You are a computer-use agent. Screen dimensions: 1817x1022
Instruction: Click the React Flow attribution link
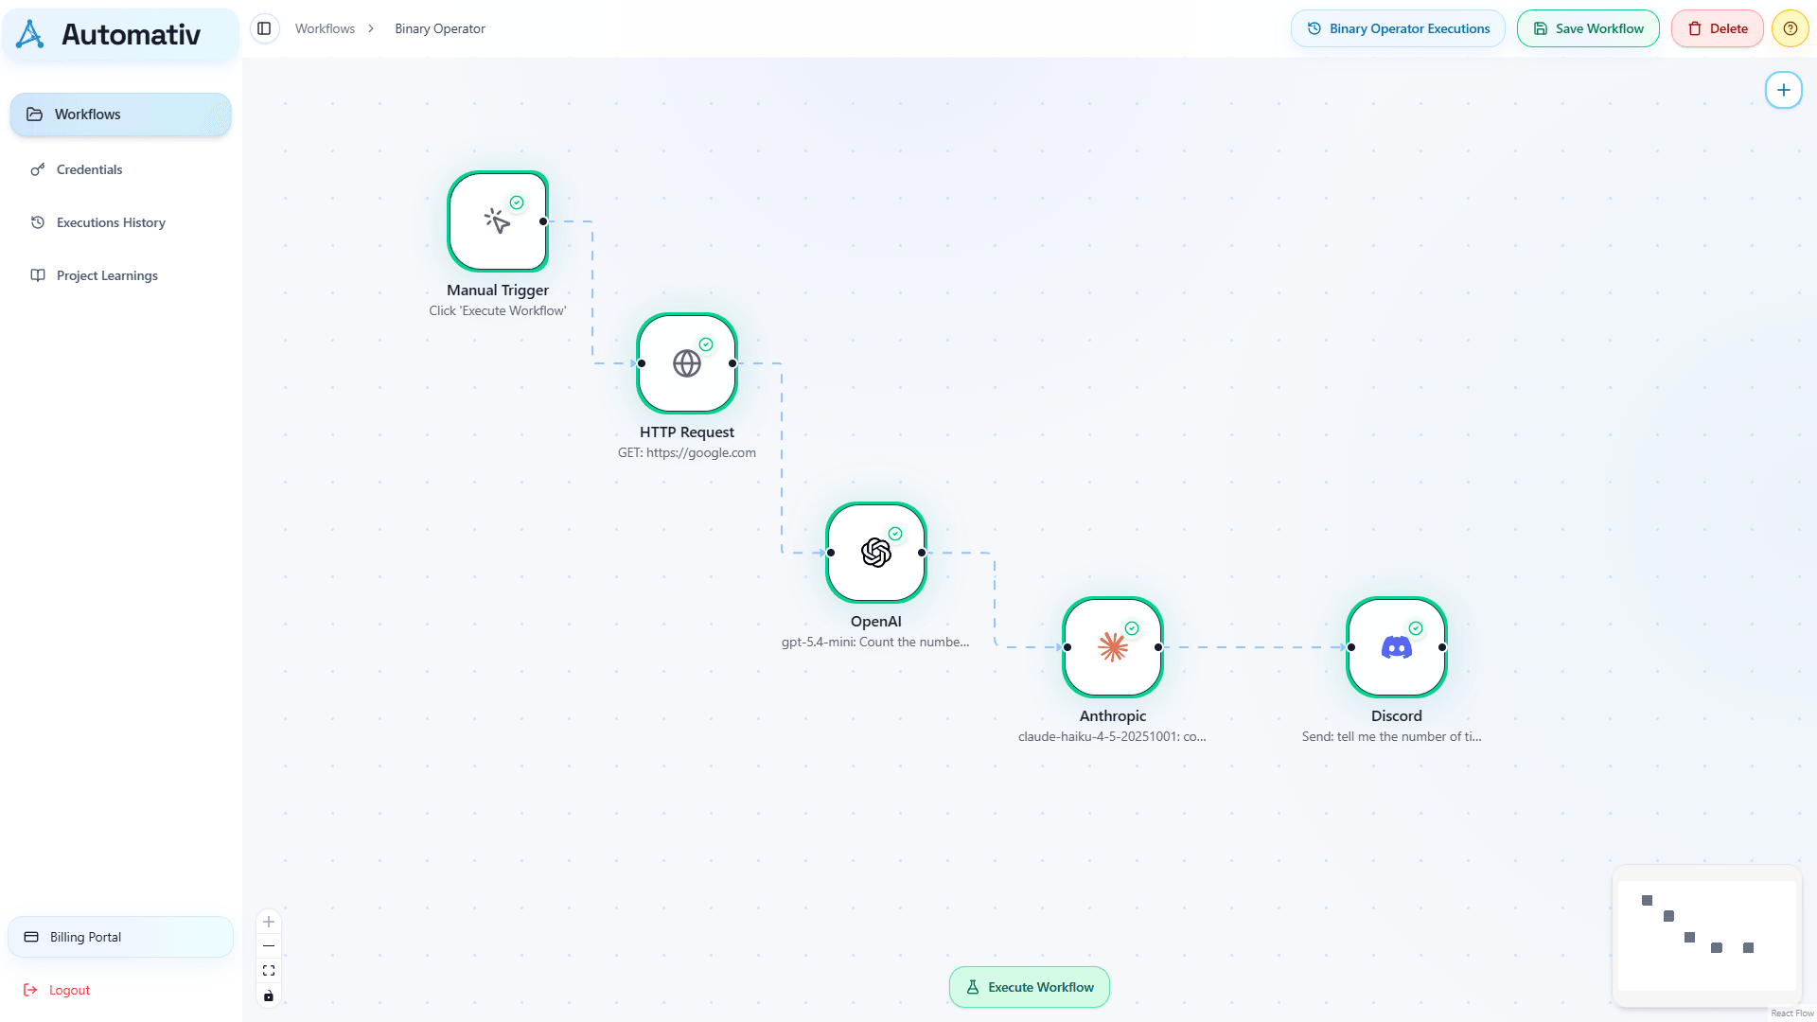[1792, 1013]
